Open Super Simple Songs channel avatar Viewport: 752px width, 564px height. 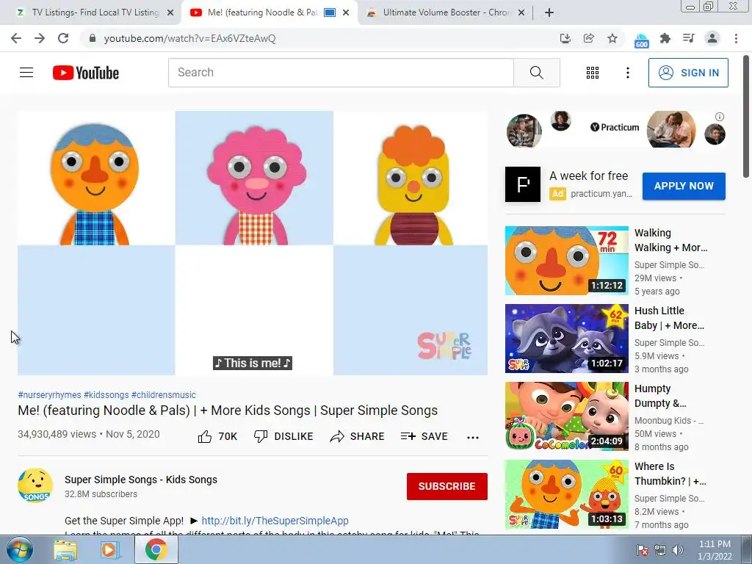click(x=35, y=485)
